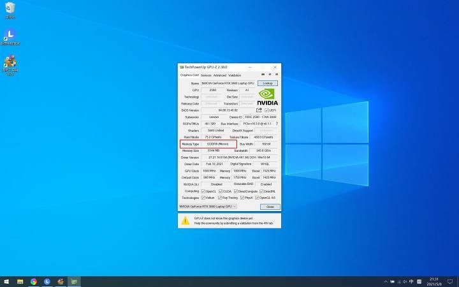Click the NVIDIA logo image

pos(268,97)
